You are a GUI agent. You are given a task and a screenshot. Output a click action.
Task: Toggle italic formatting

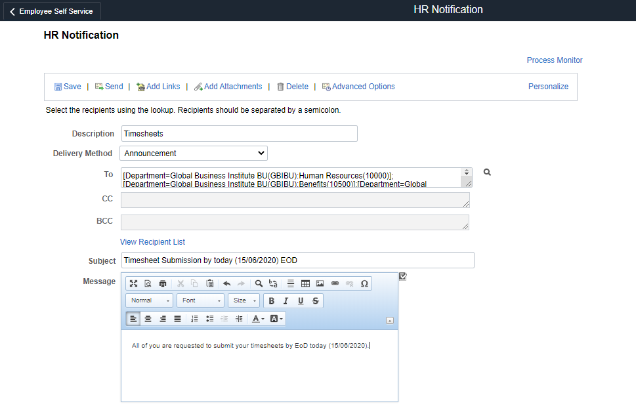[x=286, y=301]
